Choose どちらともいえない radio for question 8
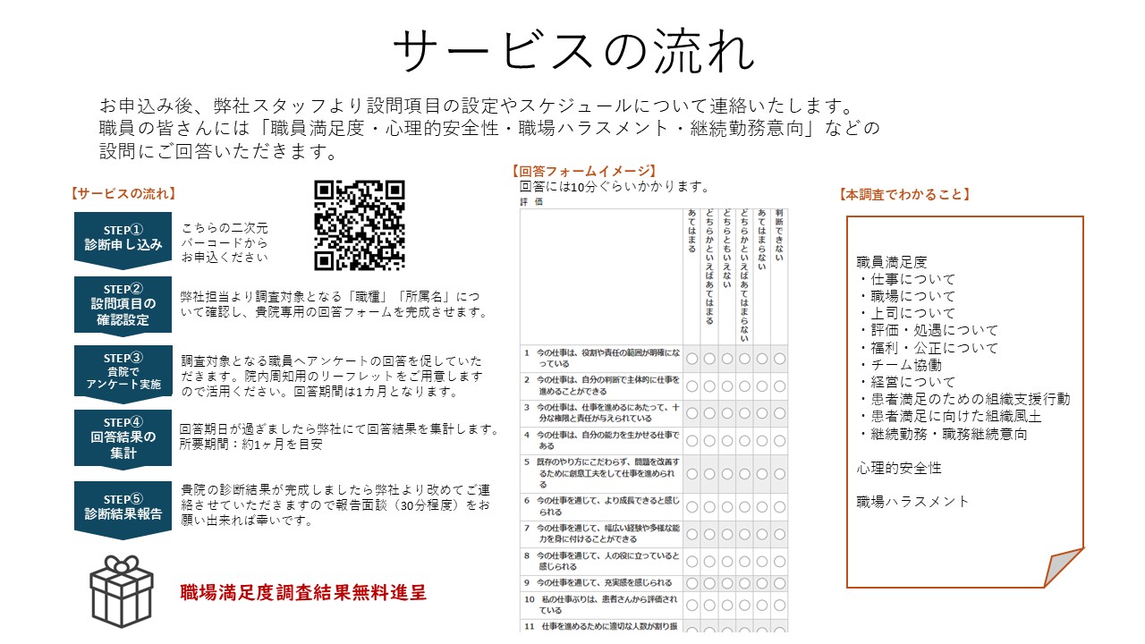Viewport: 1145px width, 644px height. click(727, 562)
